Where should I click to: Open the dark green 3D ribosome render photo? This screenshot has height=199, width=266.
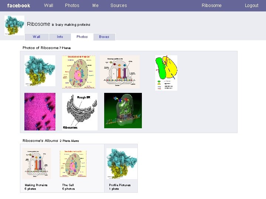point(123,111)
